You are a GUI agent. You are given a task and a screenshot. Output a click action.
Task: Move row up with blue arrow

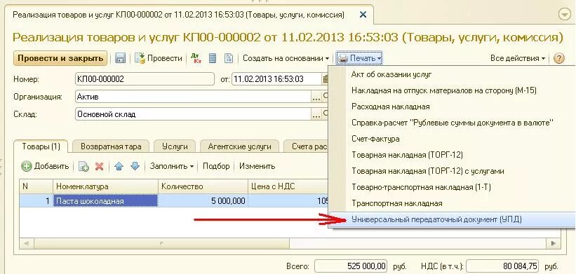119,166
